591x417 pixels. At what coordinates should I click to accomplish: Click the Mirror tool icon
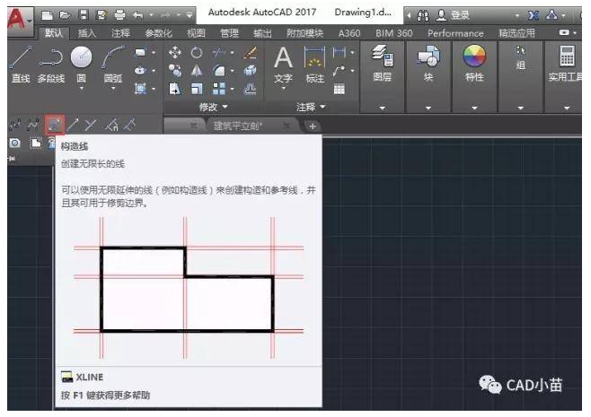(x=197, y=70)
